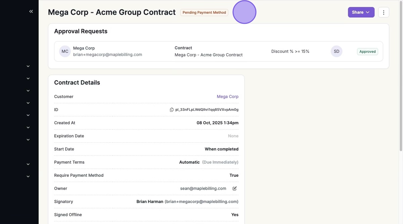The height and width of the screenshot is (224, 403).
Task: Click the pl_33nFLpLWdQIhri1qq85VXvpAm0g ID text
Action: (x=207, y=110)
